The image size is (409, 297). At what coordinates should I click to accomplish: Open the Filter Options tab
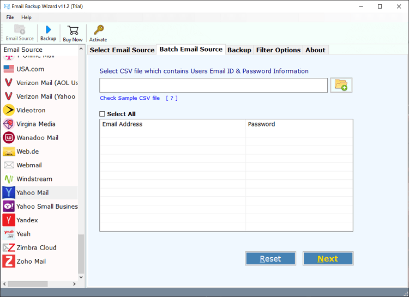[278, 50]
